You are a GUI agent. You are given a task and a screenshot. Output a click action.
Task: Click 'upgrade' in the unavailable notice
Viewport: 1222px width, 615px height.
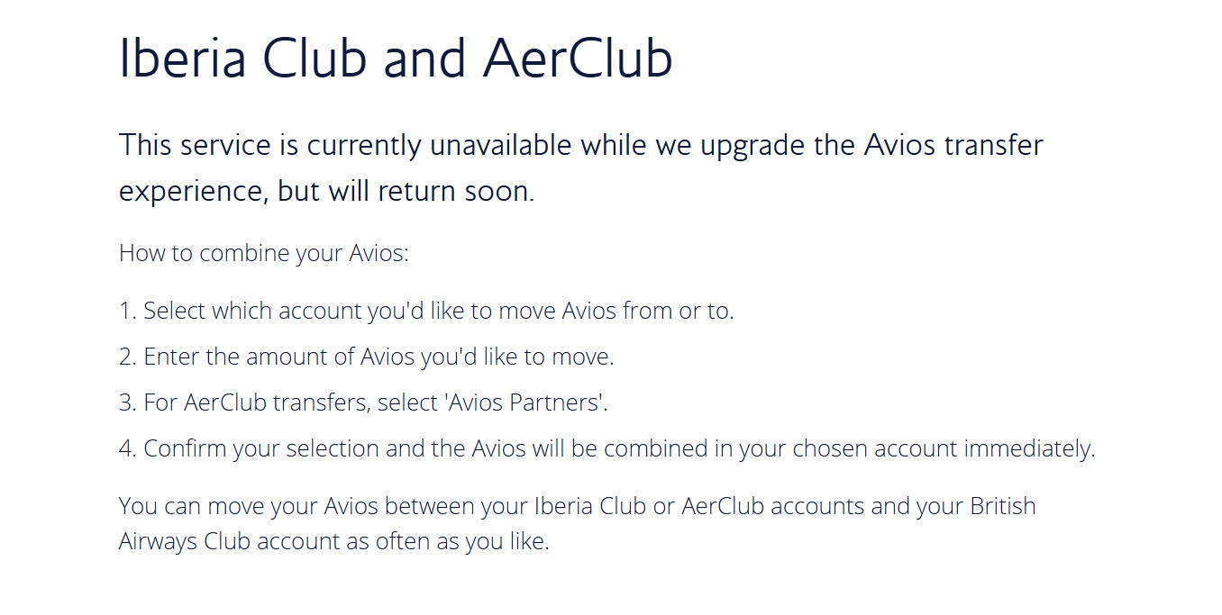[752, 146]
